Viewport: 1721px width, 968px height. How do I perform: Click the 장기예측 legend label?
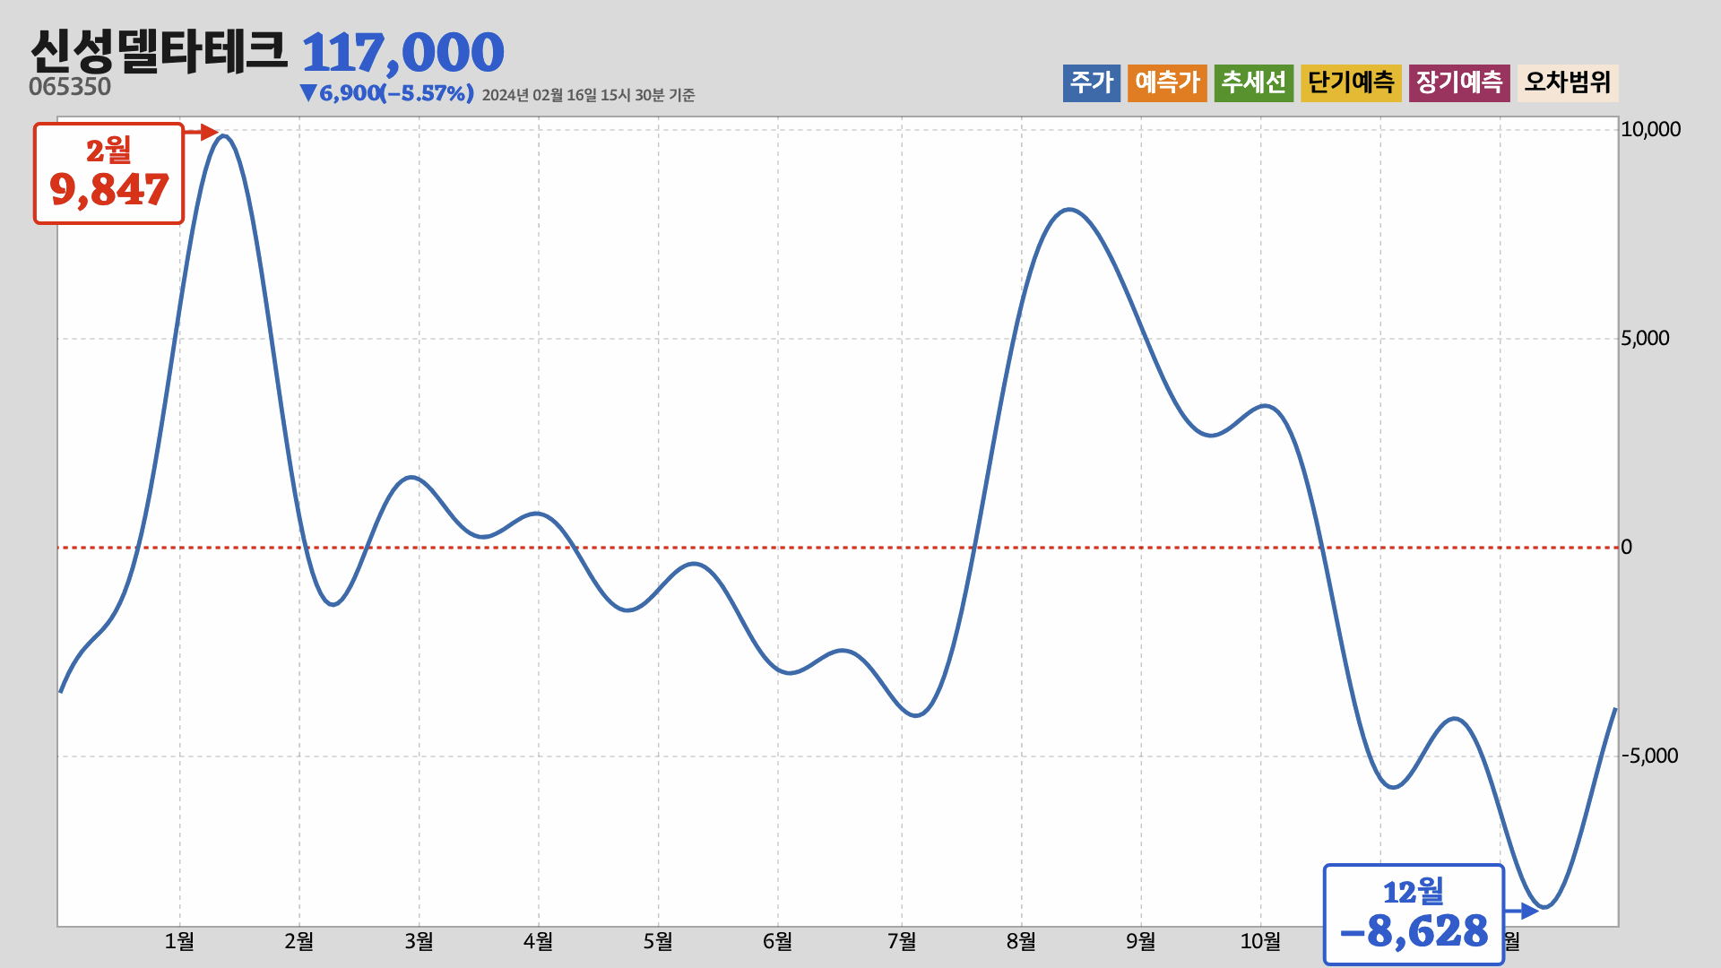1458,82
